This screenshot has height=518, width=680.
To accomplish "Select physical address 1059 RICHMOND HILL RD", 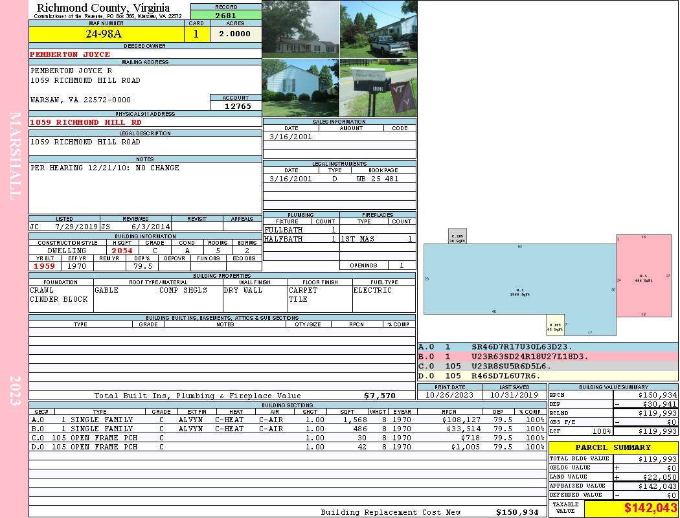I will [x=86, y=122].
